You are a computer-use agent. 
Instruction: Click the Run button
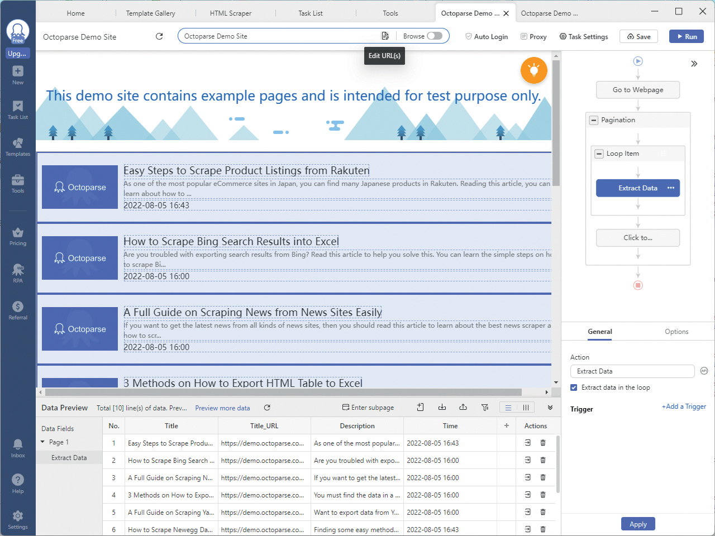687,36
